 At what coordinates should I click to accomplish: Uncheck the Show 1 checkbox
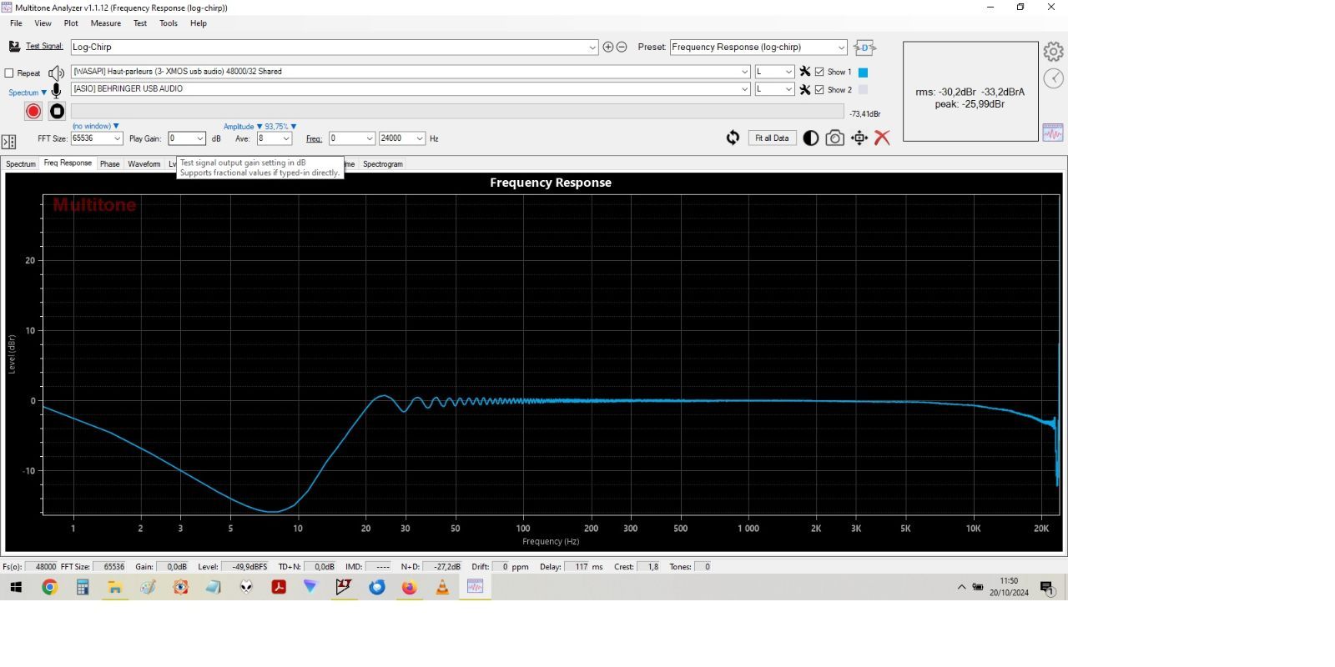point(819,72)
